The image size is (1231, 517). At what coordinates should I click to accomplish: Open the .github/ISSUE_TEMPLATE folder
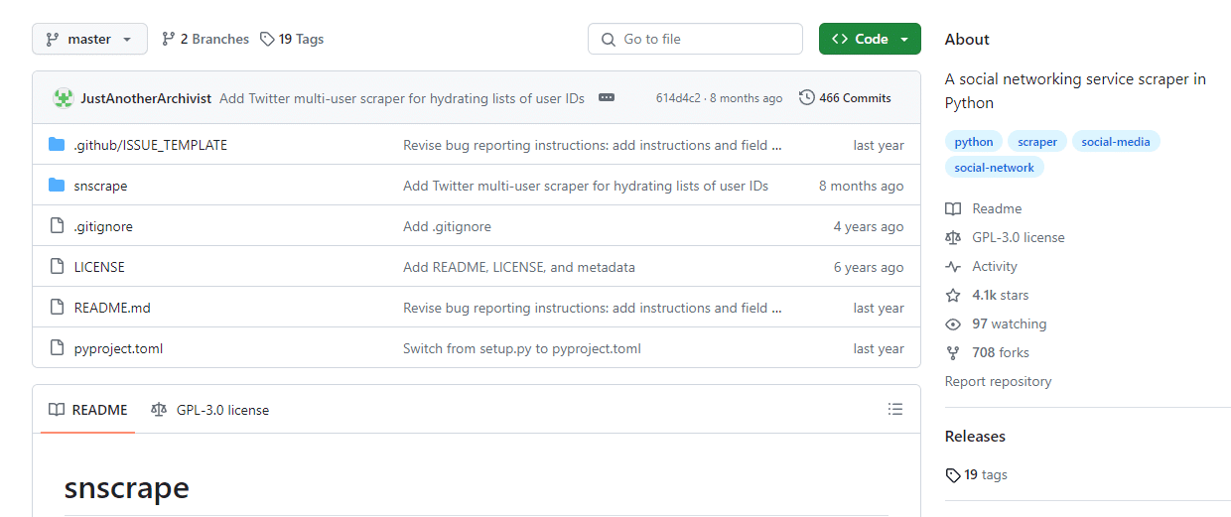coord(150,145)
